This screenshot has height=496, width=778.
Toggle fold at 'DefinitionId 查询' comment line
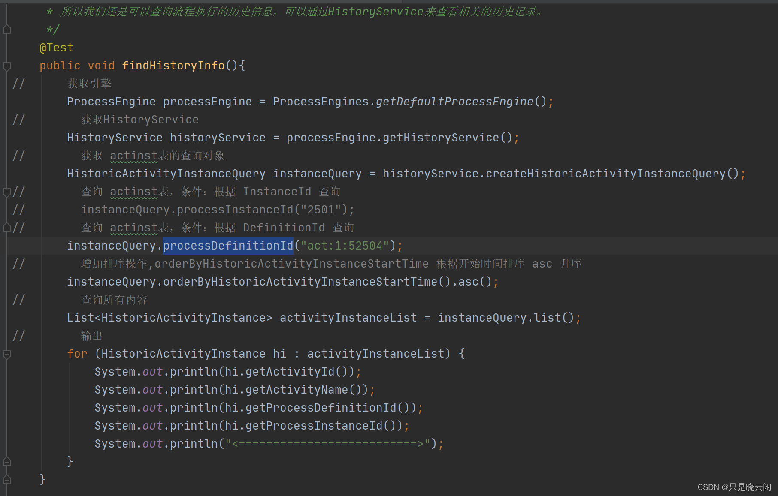click(x=7, y=228)
